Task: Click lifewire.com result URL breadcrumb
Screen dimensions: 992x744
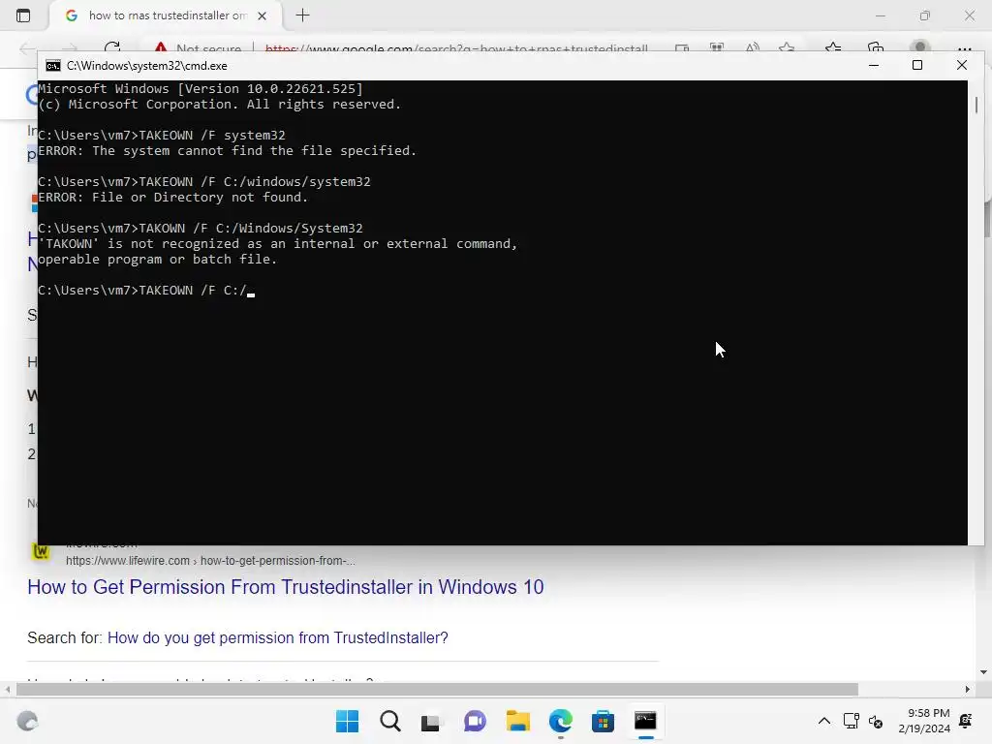Action: pyautogui.click(x=210, y=561)
